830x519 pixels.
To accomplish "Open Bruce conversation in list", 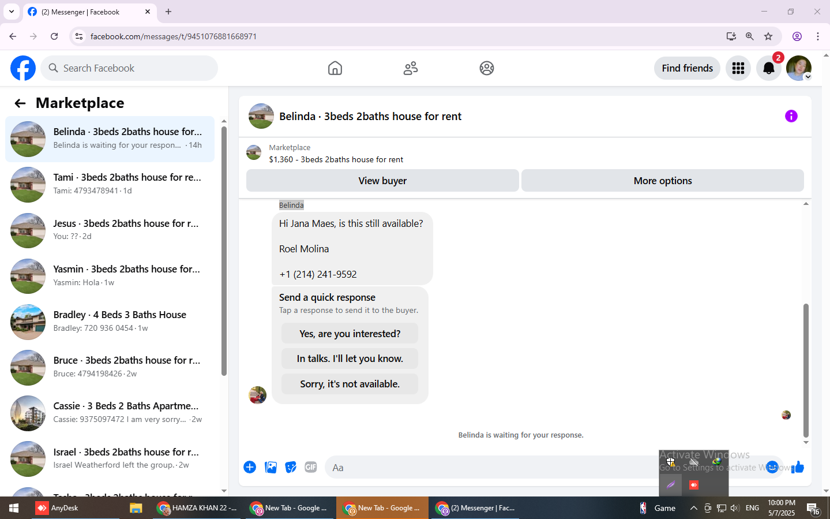I will (110, 367).
